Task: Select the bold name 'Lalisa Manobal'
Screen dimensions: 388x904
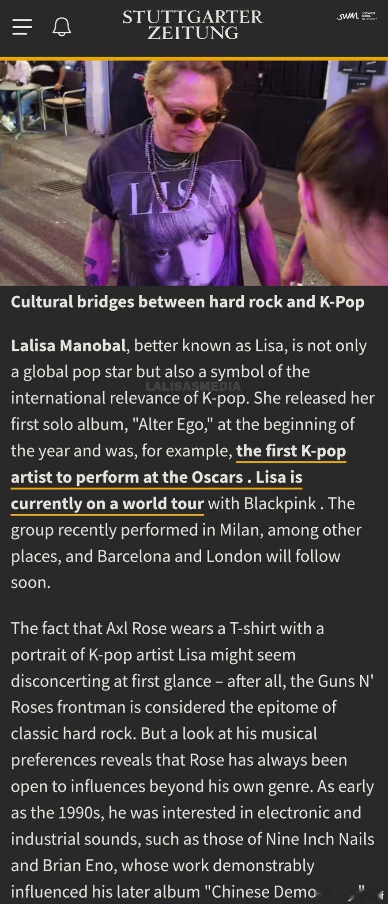Action: (x=68, y=346)
